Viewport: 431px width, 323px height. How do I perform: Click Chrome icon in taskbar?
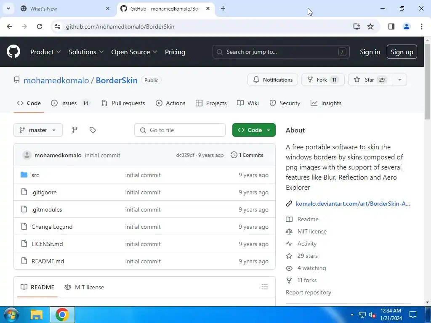pyautogui.click(x=62, y=315)
